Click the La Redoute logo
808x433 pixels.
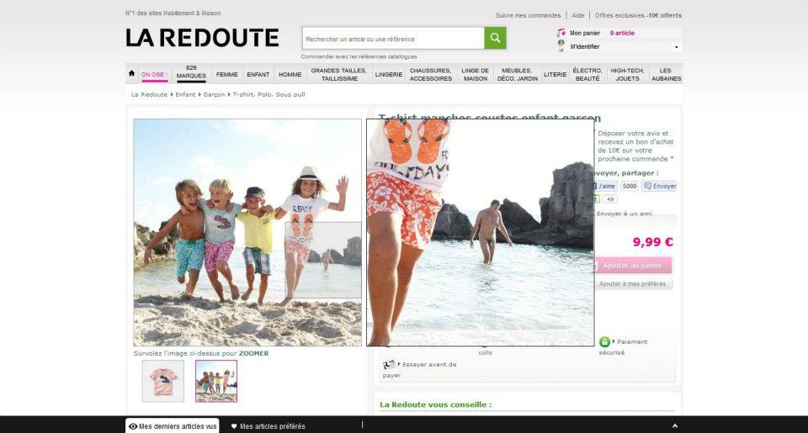[x=202, y=38]
